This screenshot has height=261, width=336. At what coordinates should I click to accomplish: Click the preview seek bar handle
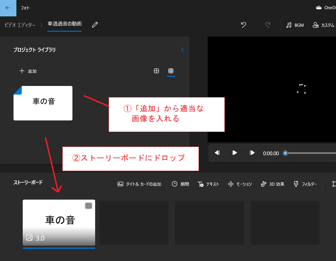tap(285, 153)
